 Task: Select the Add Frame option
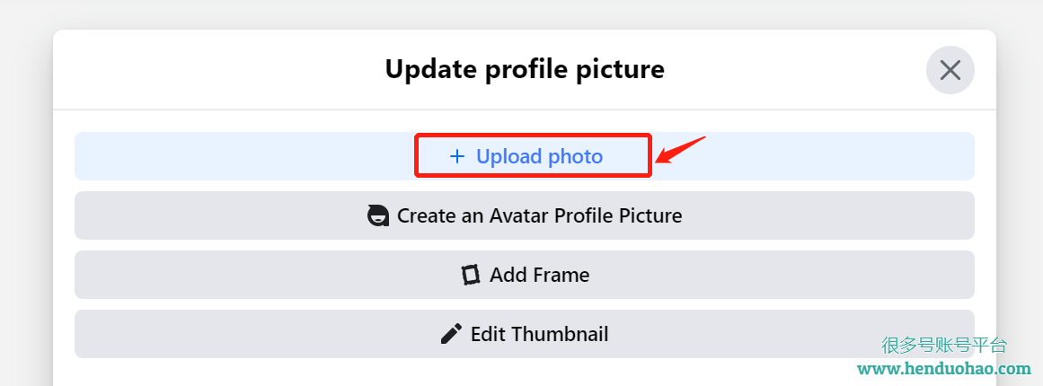click(x=524, y=275)
